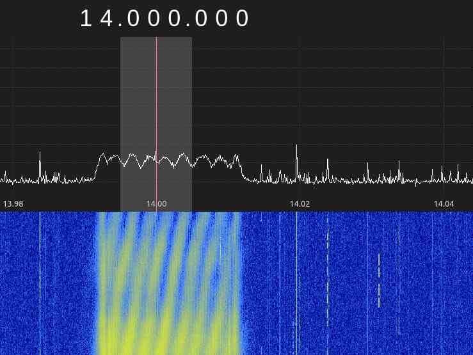Screen dimensions: 473x355
Task: Select the 1 kHz digit of the frequency
Action: tap(173, 19)
